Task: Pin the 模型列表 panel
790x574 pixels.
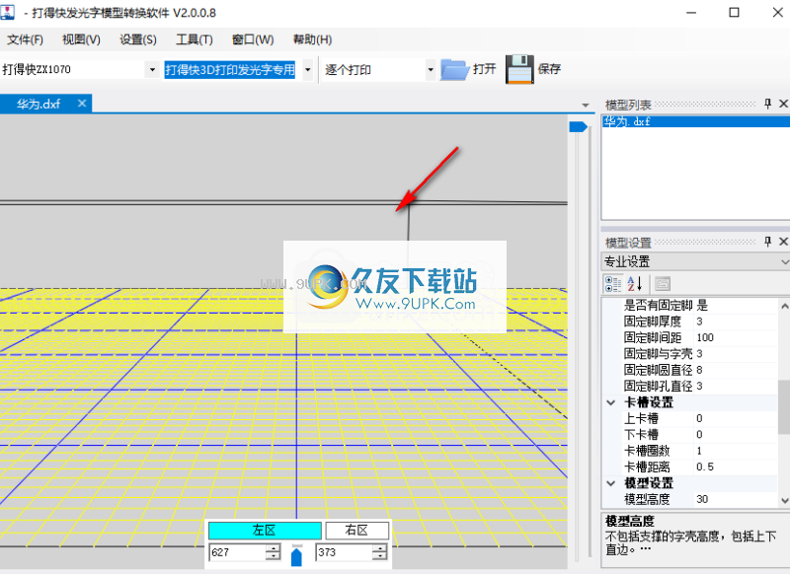Action: click(x=767, y=104)
